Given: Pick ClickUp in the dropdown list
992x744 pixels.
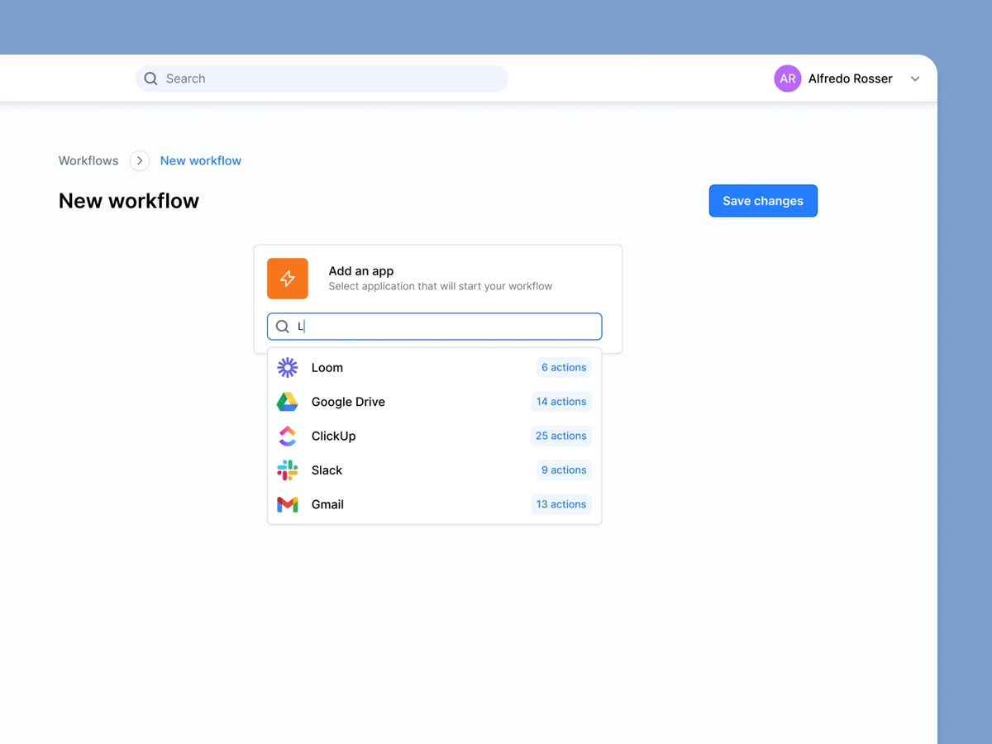Looking at the screenshot, I should click(x=333, y=436).
